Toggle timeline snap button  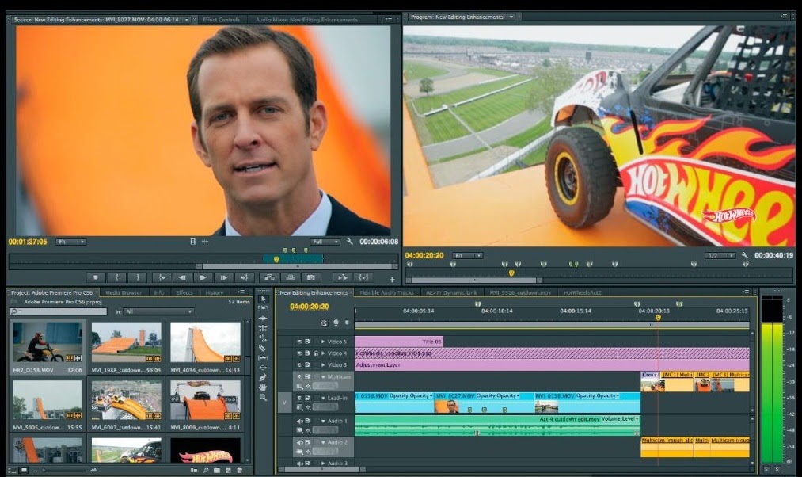(x=325, y=323)
